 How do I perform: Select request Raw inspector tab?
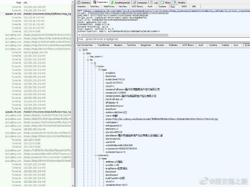pyautogui.click(x=173, y=7)
